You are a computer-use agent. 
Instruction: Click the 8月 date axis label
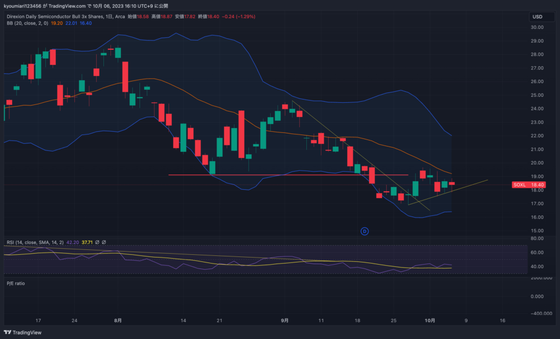118,320
